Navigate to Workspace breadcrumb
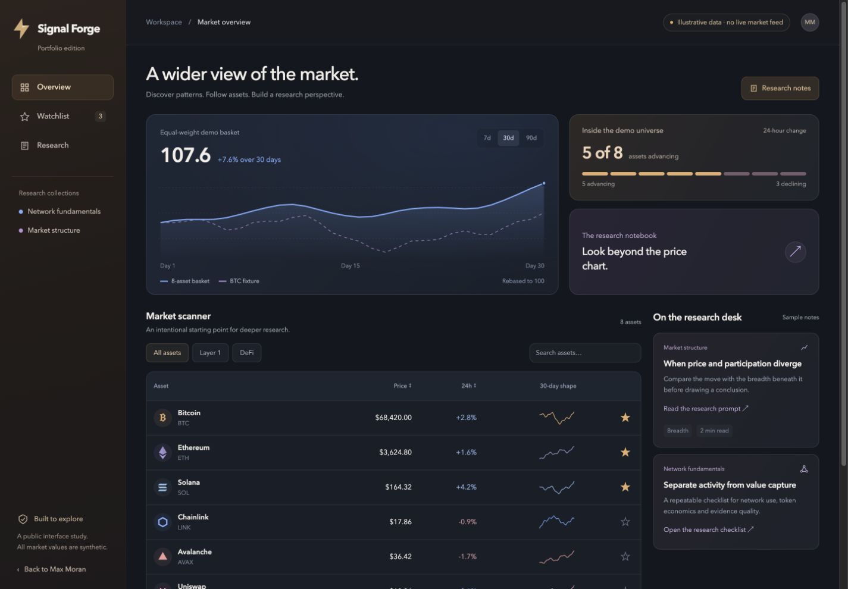This screenshot has width=848, height=589. pyautogui.click(x=164, y=22)
